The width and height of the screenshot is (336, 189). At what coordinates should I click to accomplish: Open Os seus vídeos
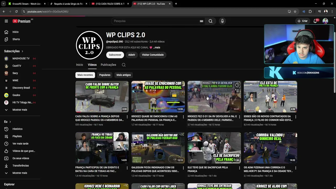pyautogui.click(x=20, y=158)
